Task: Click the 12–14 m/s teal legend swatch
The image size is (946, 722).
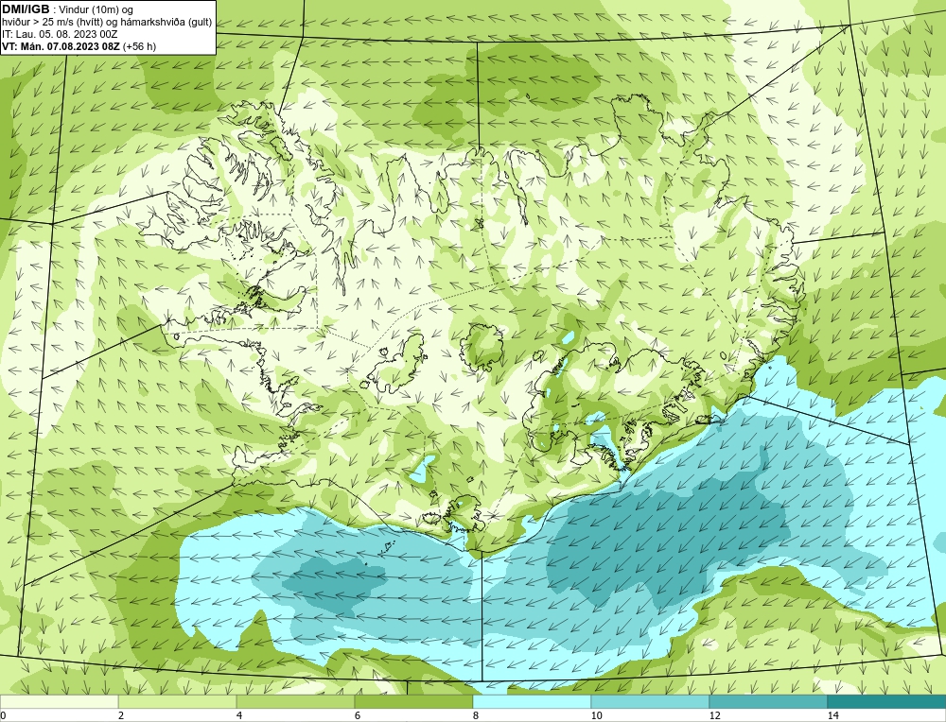Action: pyautogui.click(x=768, y=701)
